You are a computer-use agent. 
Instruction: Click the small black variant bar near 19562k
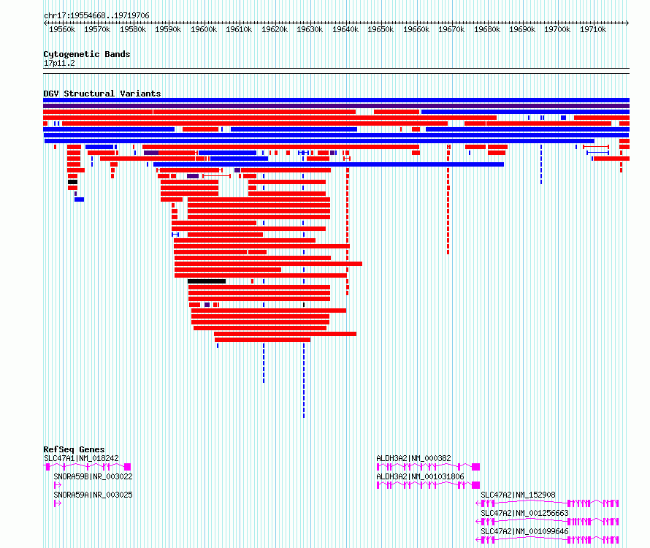(x=72, y=182)
